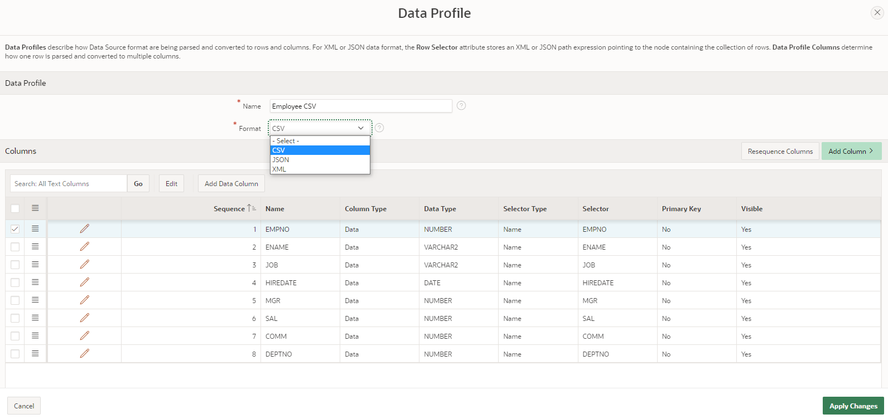Viewport: 888px width, 419px height.
Task: Check the ENAME row checkbox
Action: 15,247
